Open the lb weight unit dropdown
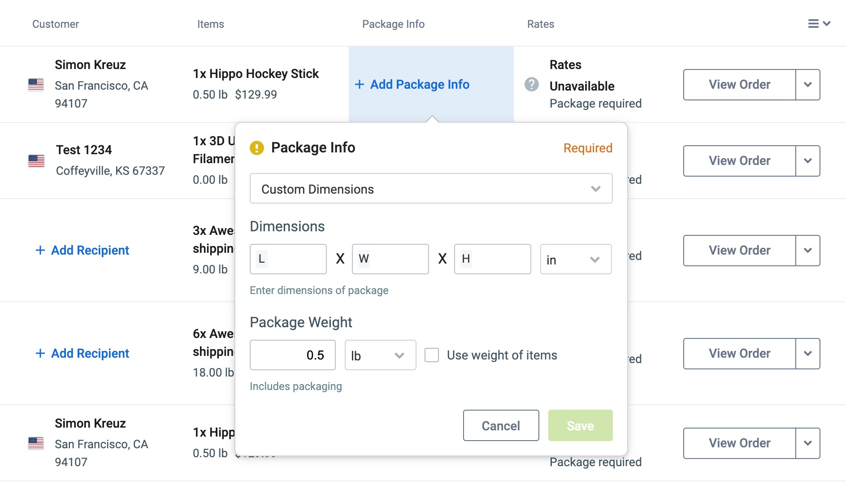 [x=380, y=355]
